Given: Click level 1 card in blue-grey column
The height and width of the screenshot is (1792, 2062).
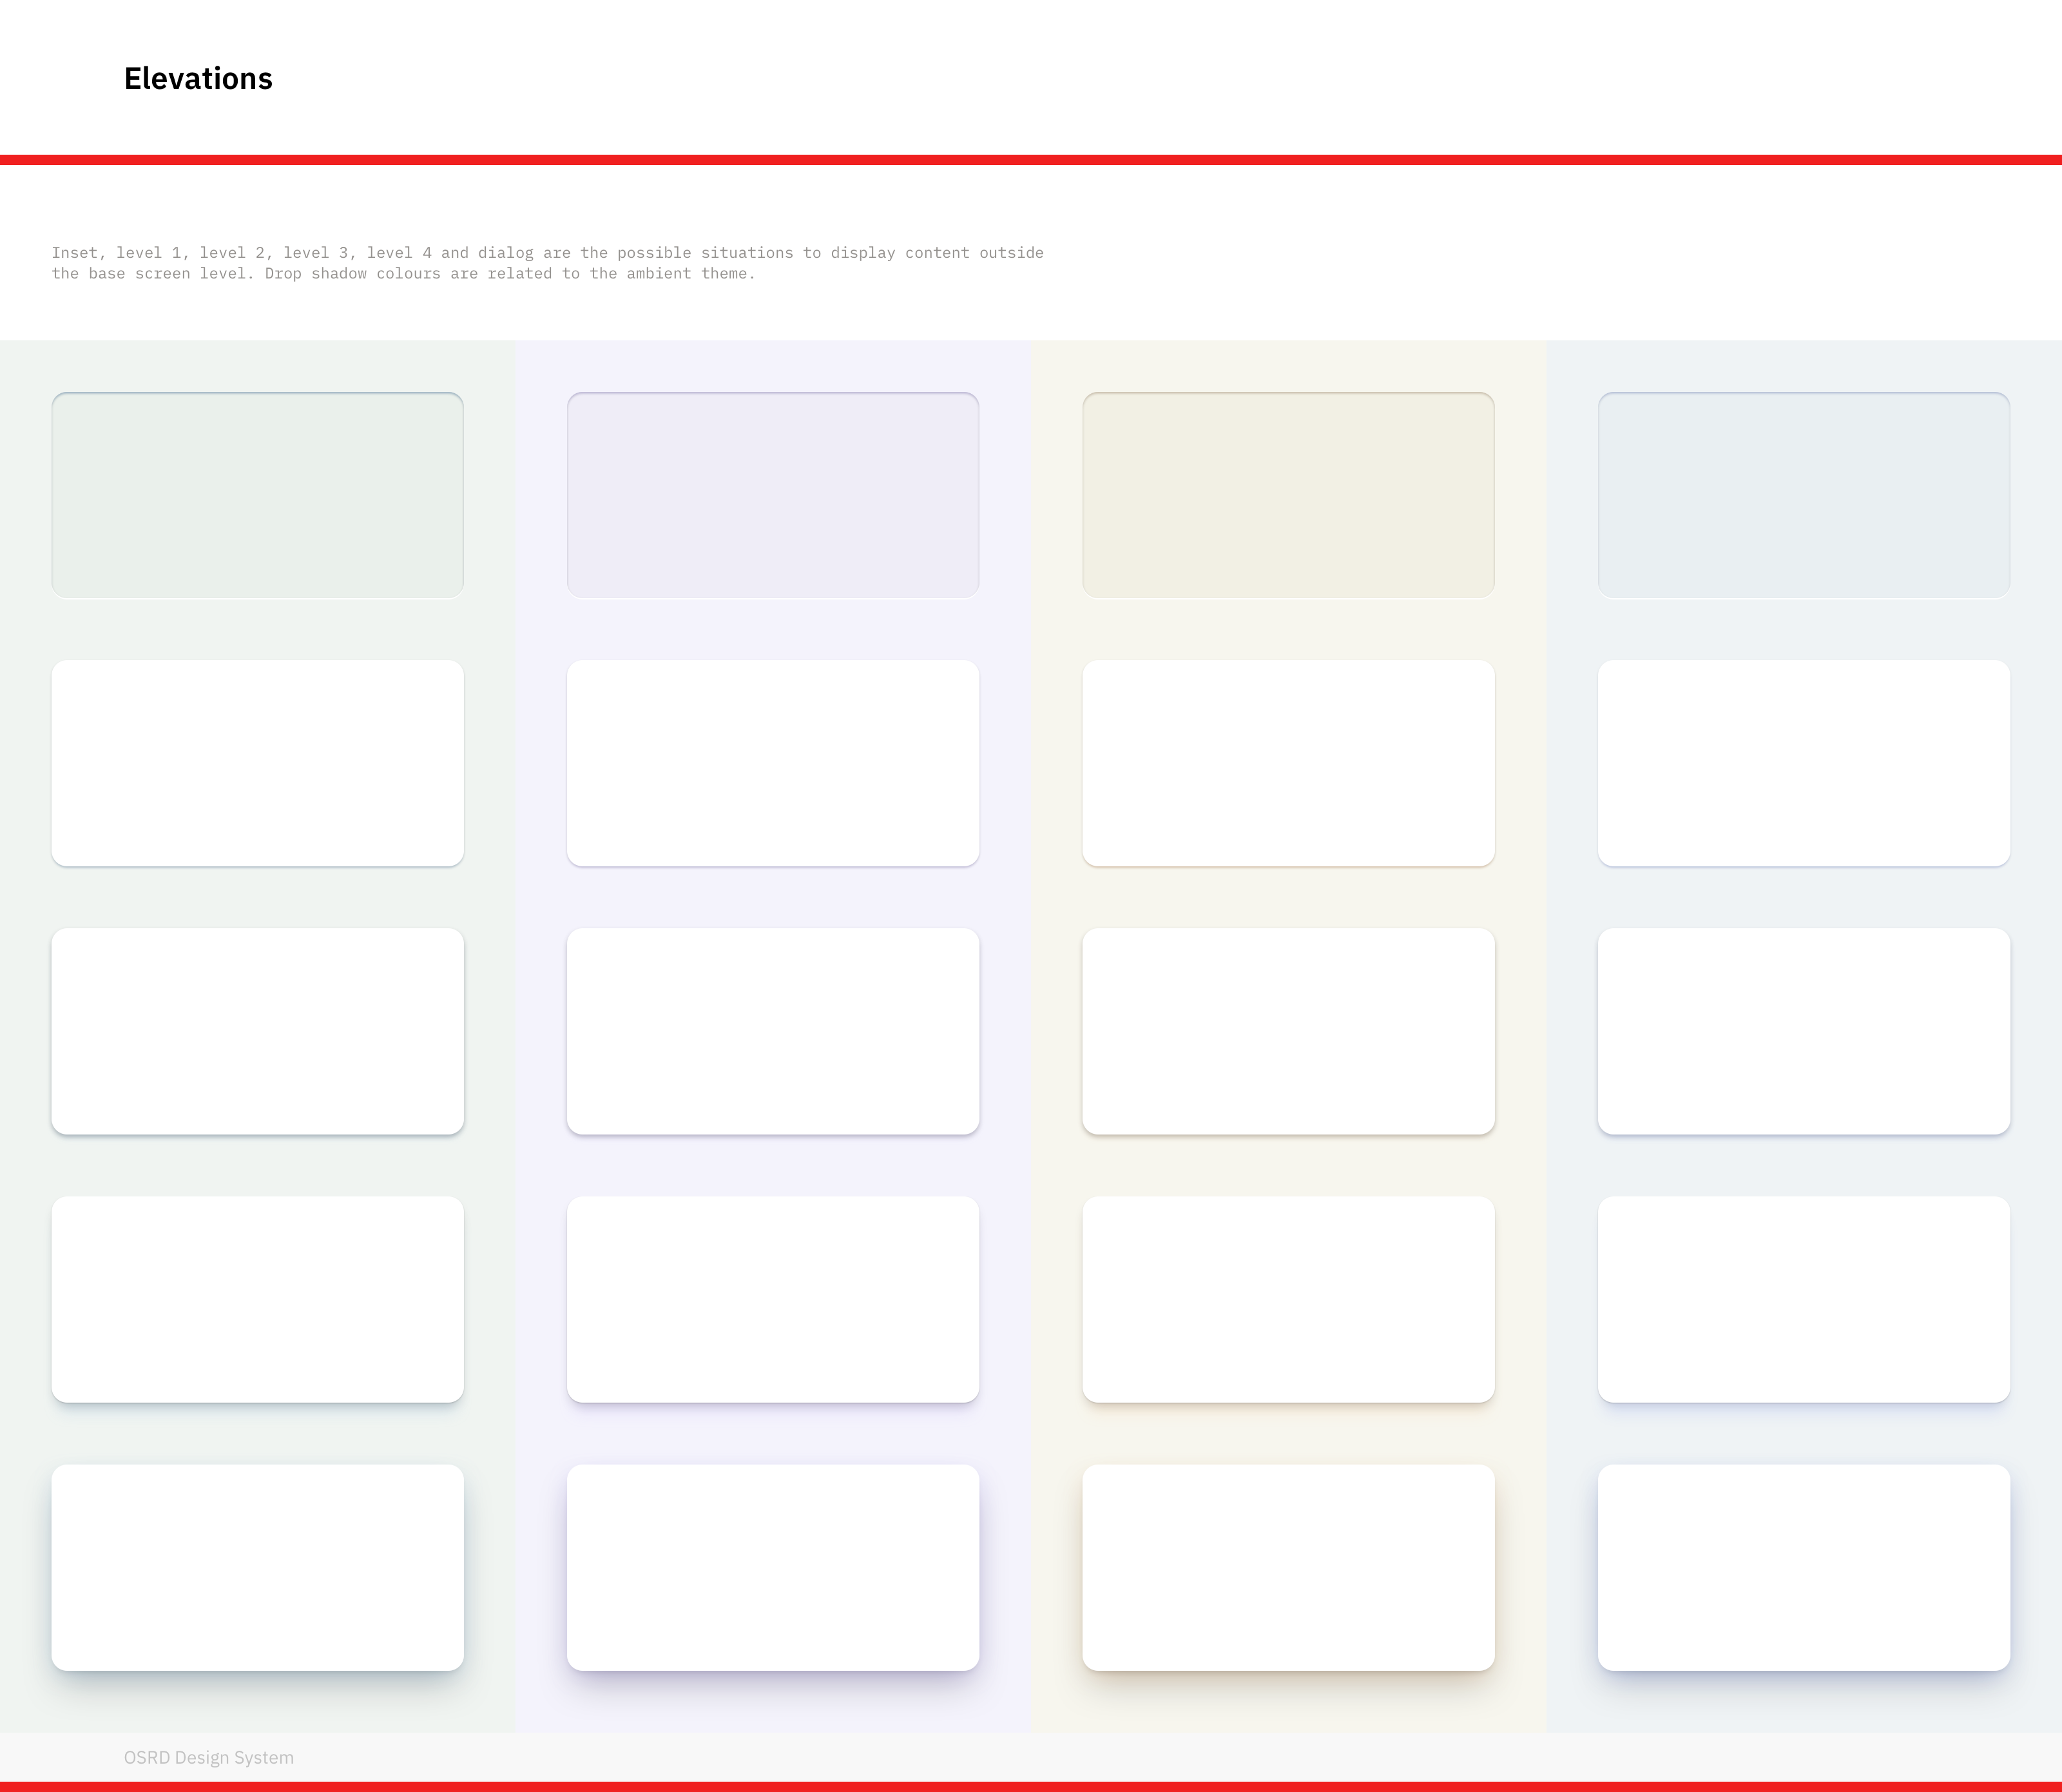Looking at the screenshot, I should (1803, 763).
